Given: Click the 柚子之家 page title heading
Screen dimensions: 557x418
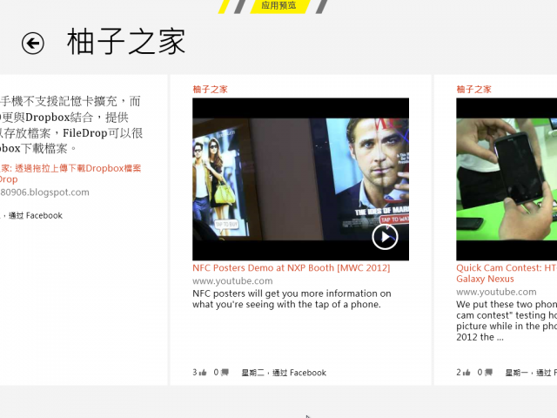Looking at the screenshot, I should coord(126,42).
